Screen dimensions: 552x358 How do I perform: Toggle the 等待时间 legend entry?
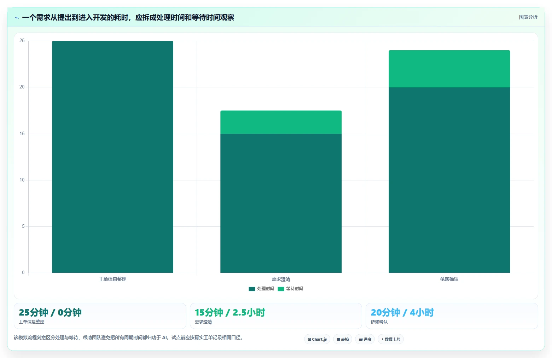291,289
